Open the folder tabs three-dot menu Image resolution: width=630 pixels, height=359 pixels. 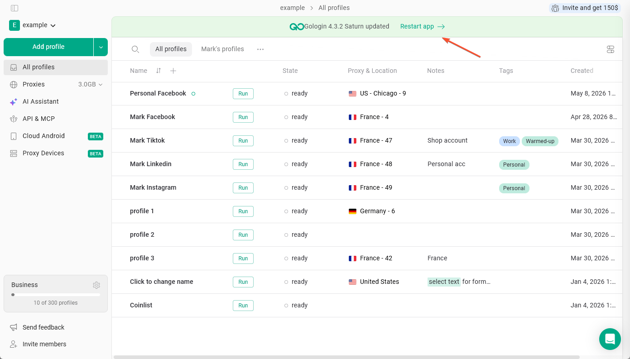click(x=260, y=49)
